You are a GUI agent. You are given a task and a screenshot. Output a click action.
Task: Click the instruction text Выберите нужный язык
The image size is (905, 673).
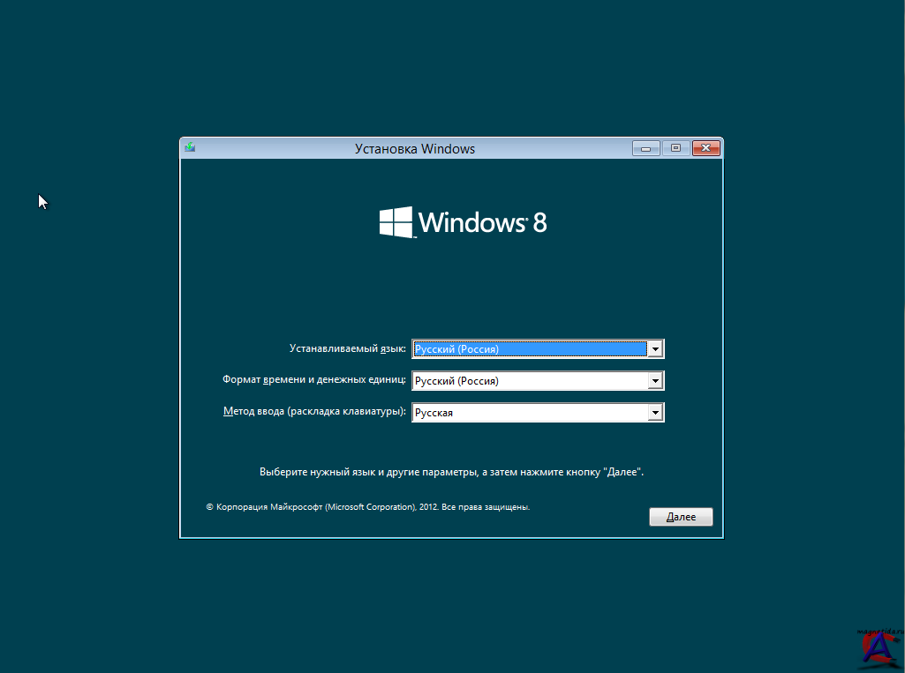451,472
